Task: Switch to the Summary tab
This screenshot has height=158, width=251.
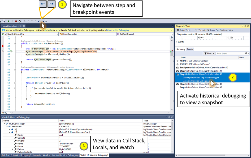Action: 181,49
